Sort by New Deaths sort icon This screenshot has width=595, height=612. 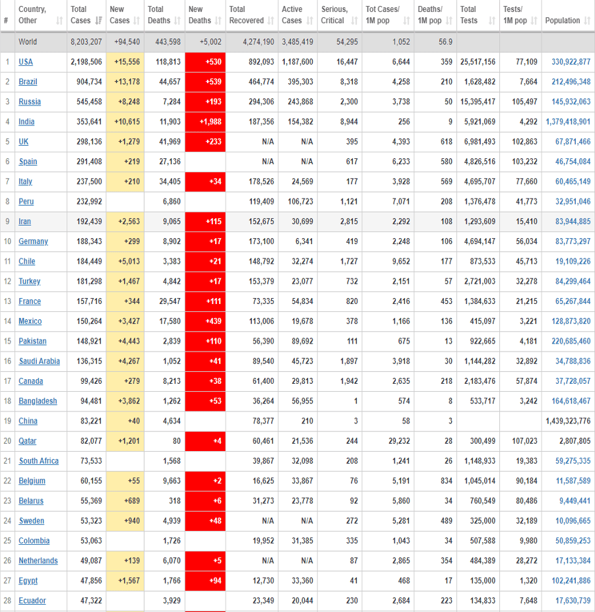coord(218,20)
